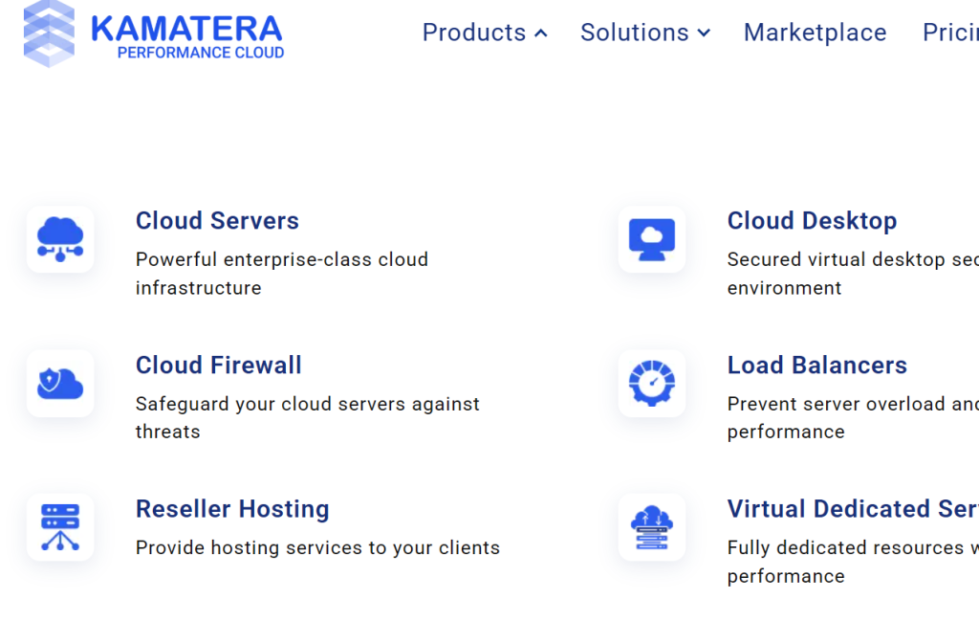Open the Virtual Dedicated Server link
This screenshot has height=621, width=979.
tap(853, 509)
